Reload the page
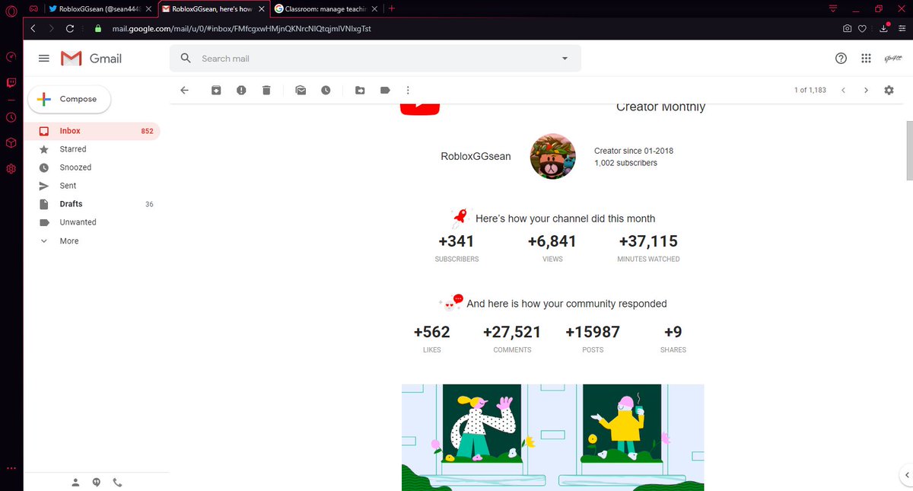This screenshot has width=913, height=491. (x=70, y=28)
